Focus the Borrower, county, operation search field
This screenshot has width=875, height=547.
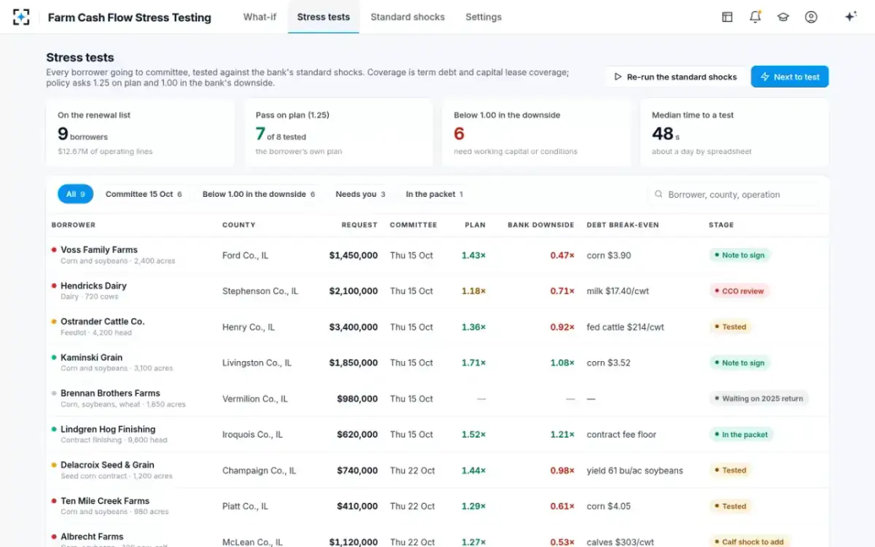[x=733, y=194]
